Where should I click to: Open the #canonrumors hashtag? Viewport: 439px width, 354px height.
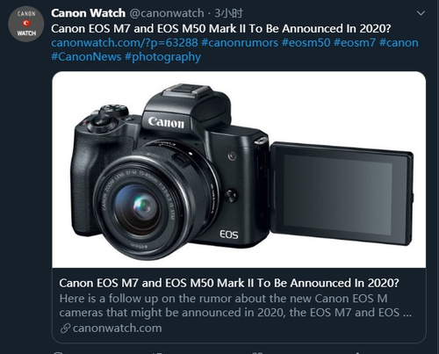click(x=240, y=43)
